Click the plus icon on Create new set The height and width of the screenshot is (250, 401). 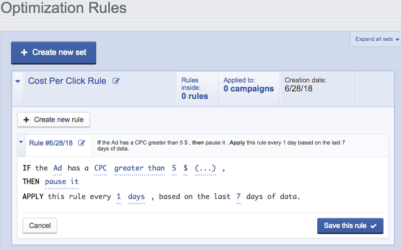(24, 52)
